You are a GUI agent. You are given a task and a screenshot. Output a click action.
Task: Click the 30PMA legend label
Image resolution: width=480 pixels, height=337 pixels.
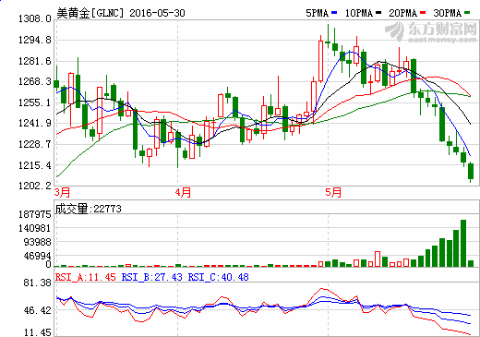coord(447,13)
